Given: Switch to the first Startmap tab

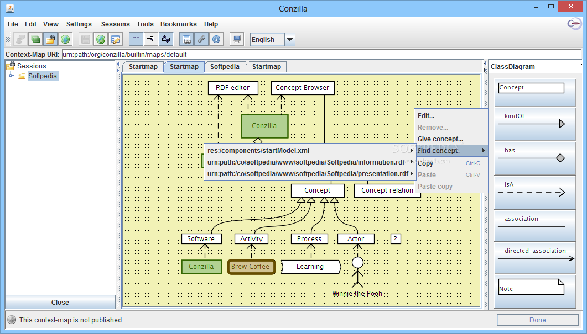Looking at the screenshot, I should tap(143, 66).
